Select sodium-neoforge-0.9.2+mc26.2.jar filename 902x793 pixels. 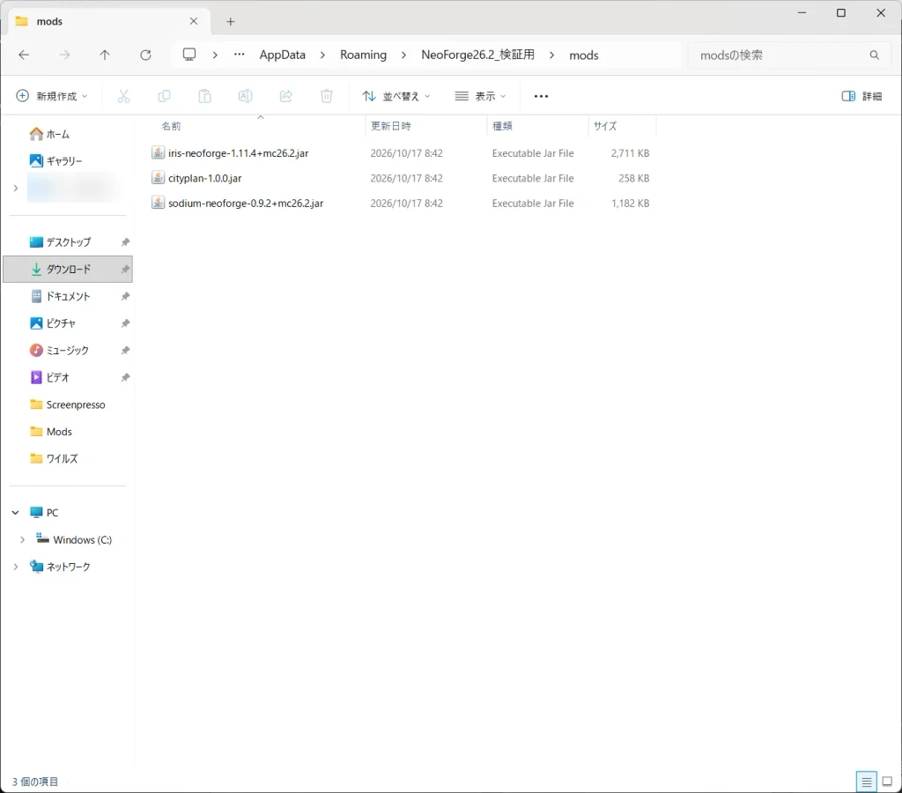246,203
